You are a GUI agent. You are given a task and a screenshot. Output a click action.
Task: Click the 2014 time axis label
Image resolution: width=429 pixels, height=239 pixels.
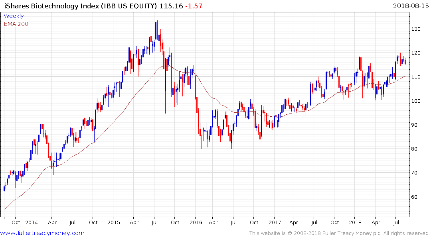click(32, 222)
